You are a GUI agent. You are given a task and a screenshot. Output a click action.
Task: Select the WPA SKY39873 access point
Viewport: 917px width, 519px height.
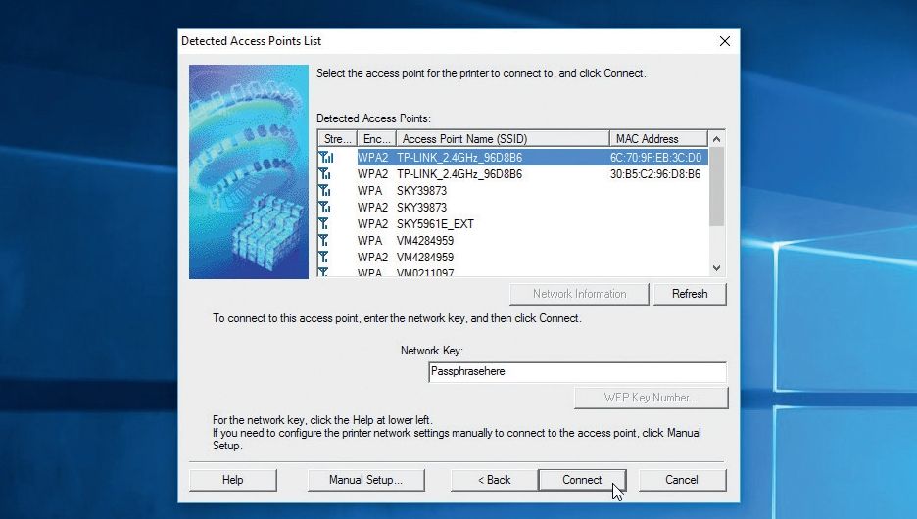pyautogui.click(x=513, y=191)
